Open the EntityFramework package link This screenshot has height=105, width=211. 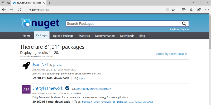(x=48, y=88)
